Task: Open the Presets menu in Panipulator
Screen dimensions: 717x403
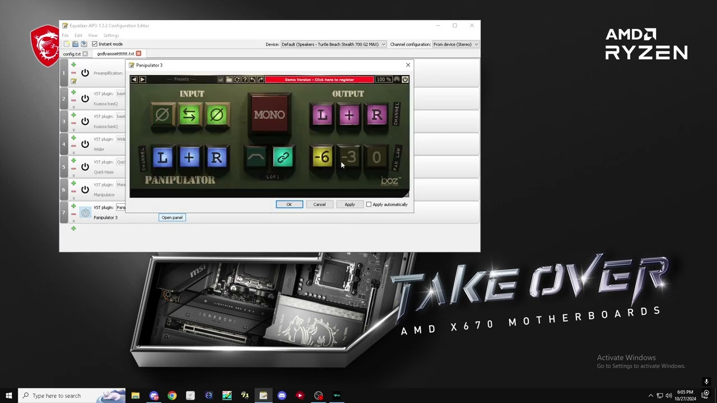Action: point(181,79)
